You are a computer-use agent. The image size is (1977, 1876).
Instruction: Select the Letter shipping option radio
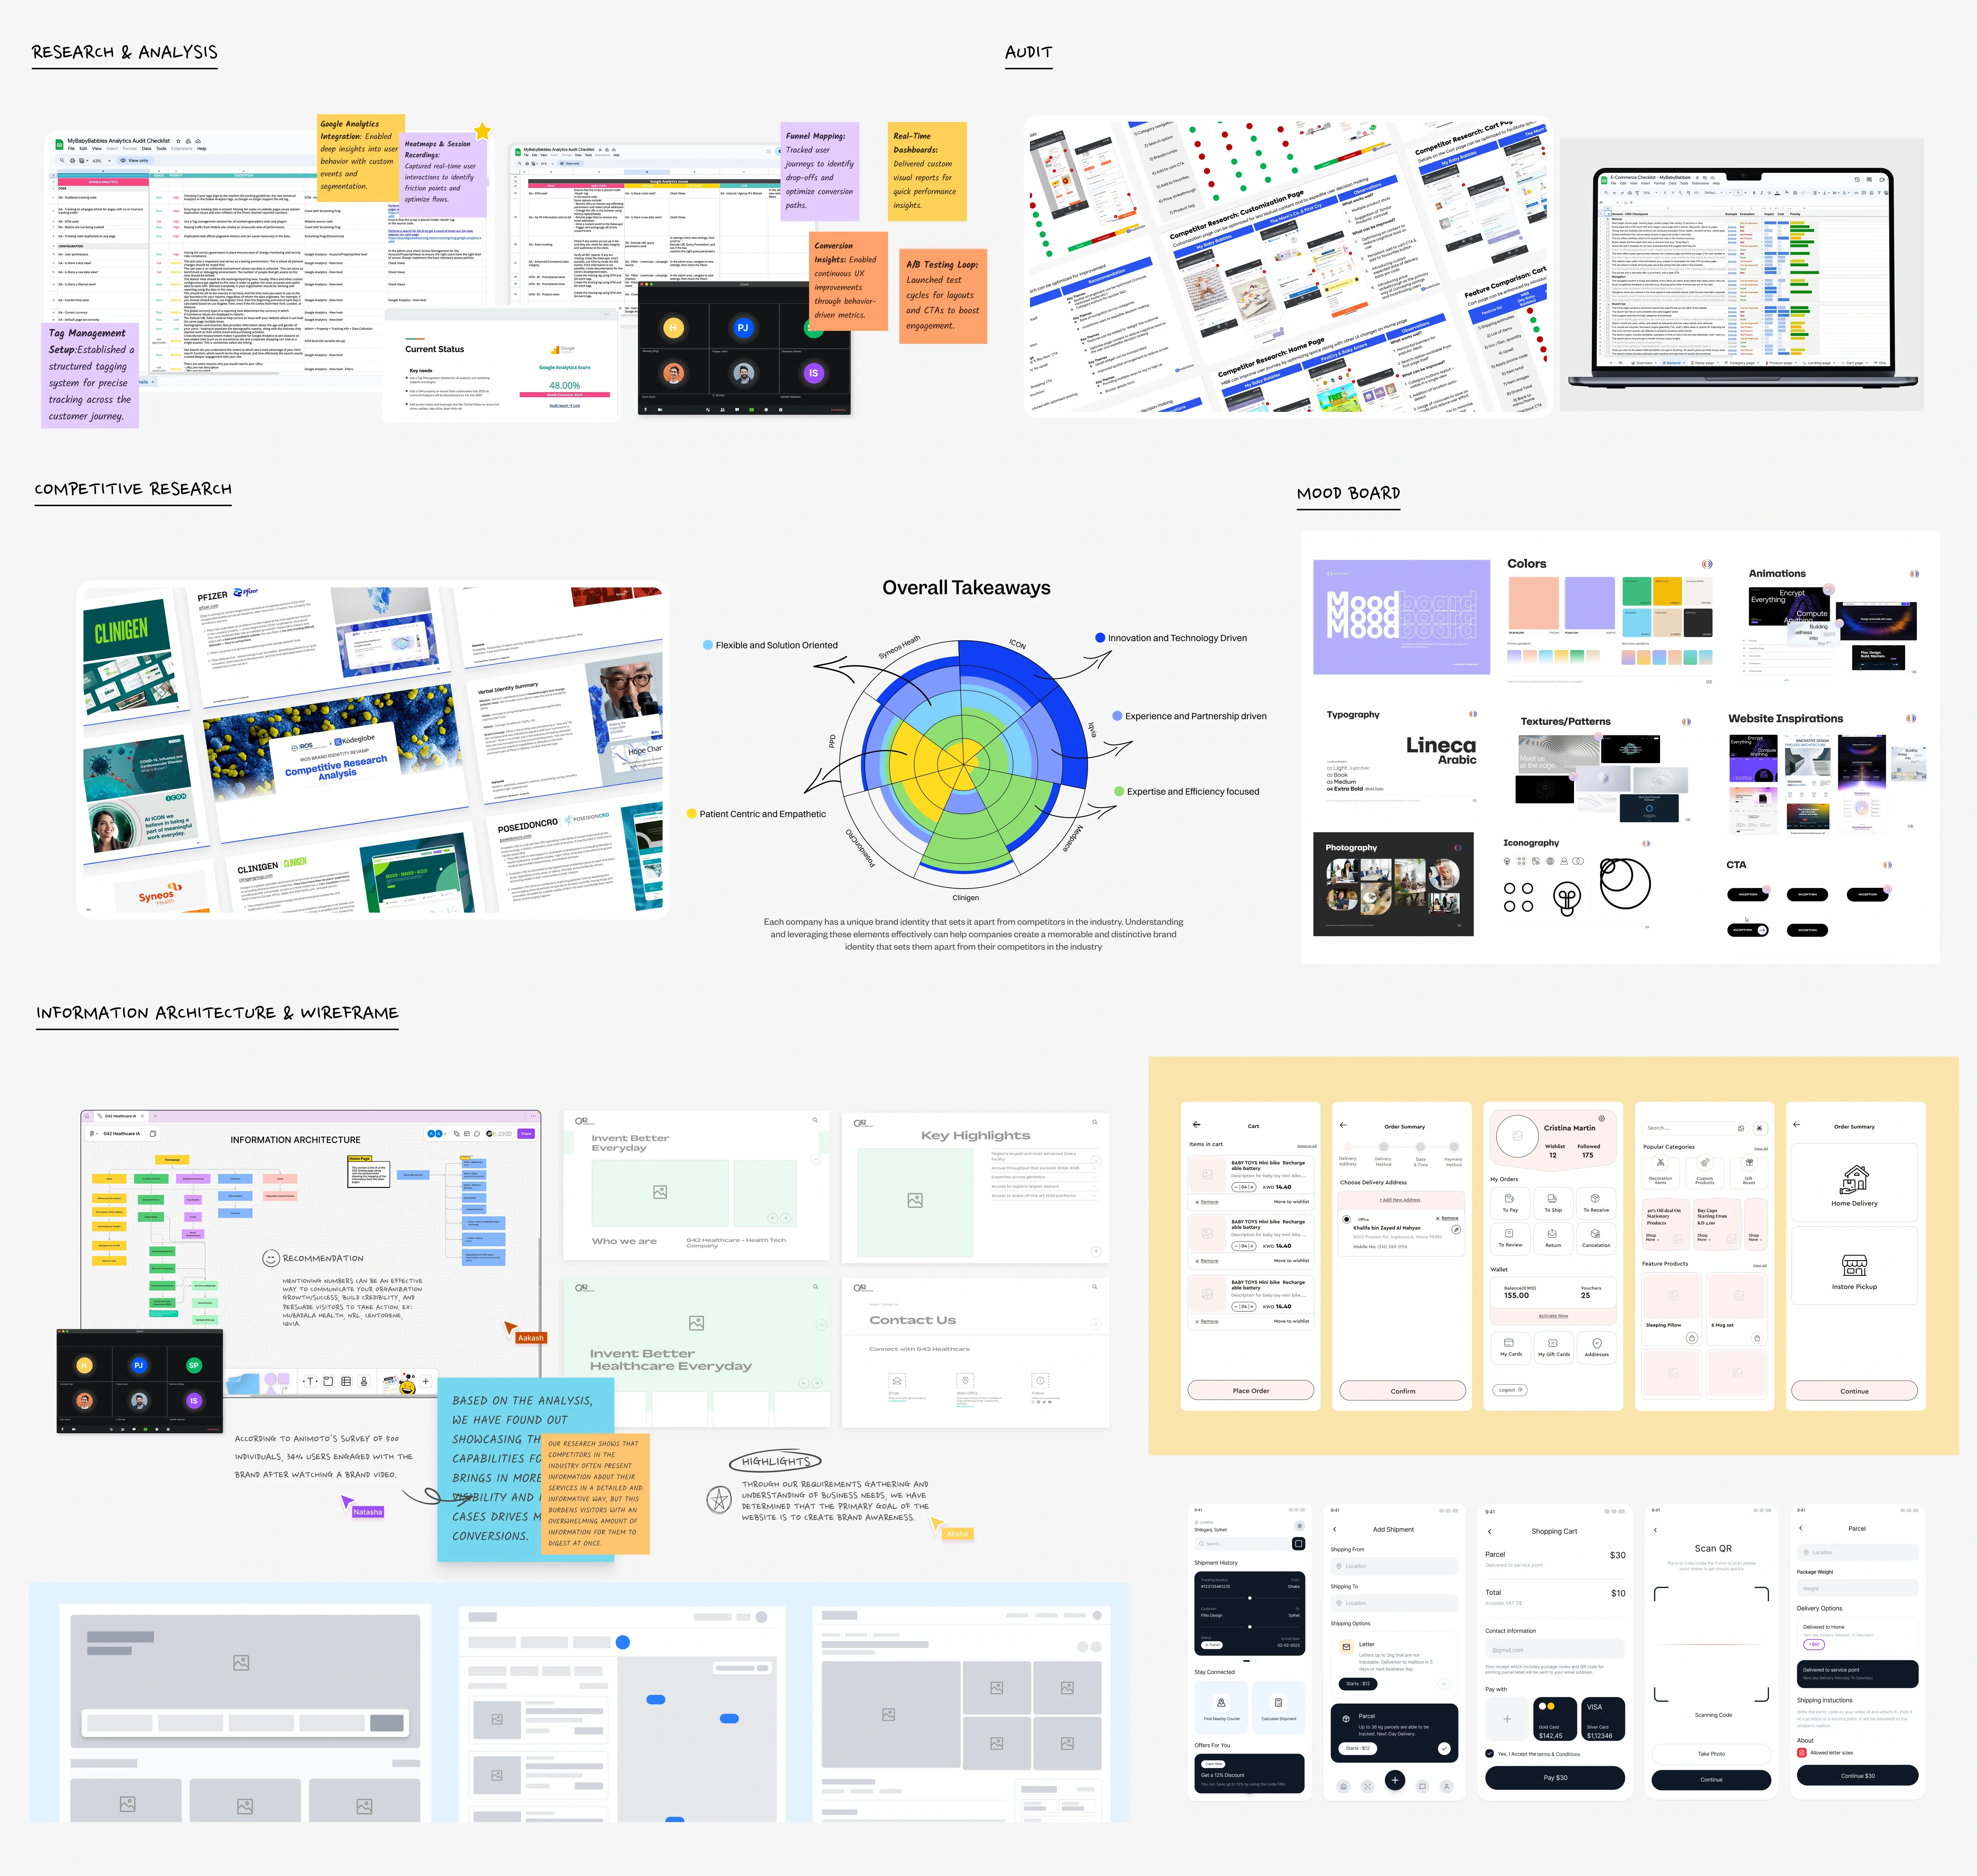pos(1444,1684)
